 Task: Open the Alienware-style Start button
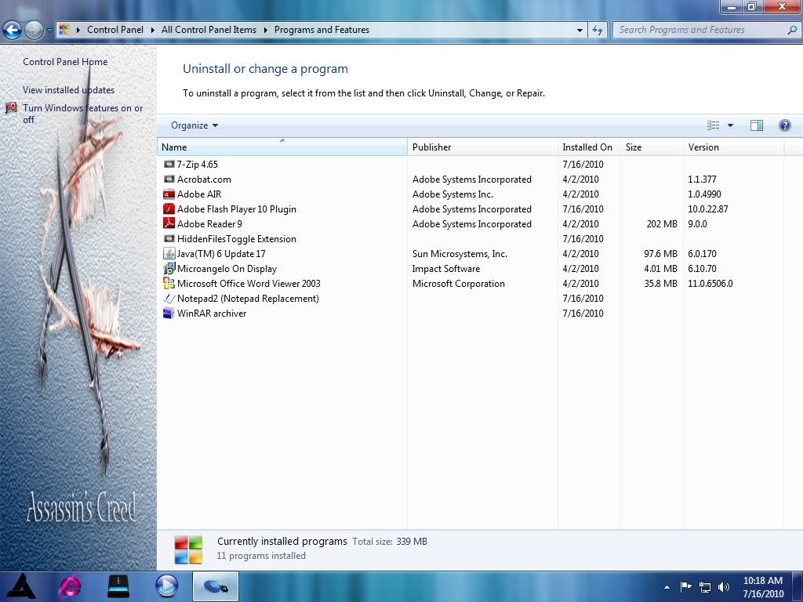[22, 586]
